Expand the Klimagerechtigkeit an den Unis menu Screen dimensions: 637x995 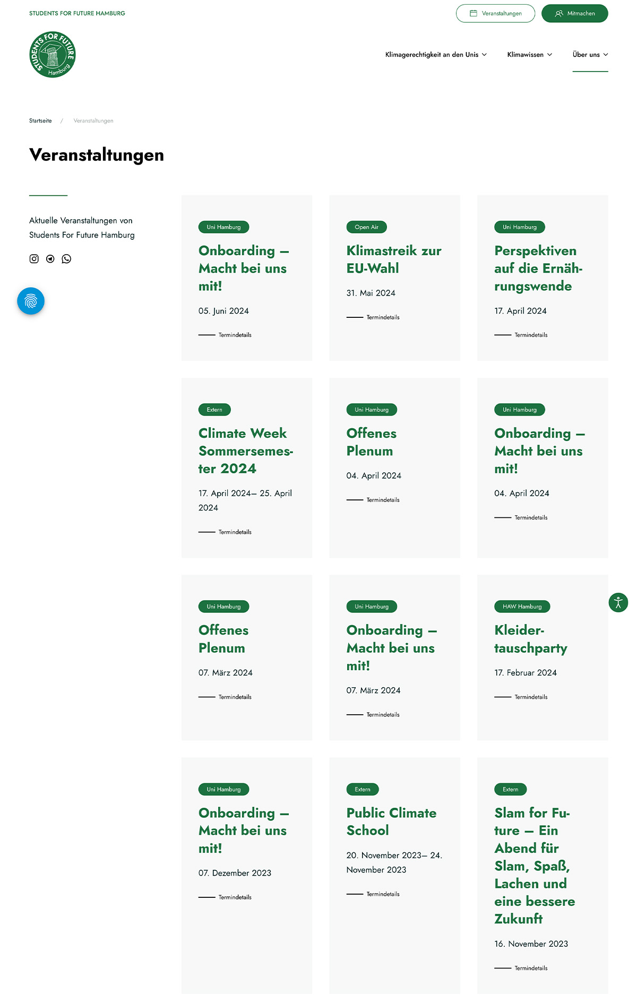tap(436, 55)
